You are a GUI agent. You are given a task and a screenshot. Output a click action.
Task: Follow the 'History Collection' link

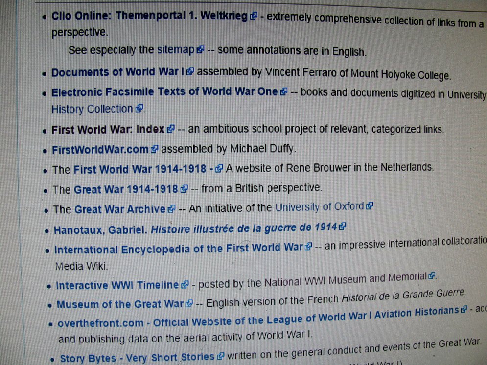point(92,109)
